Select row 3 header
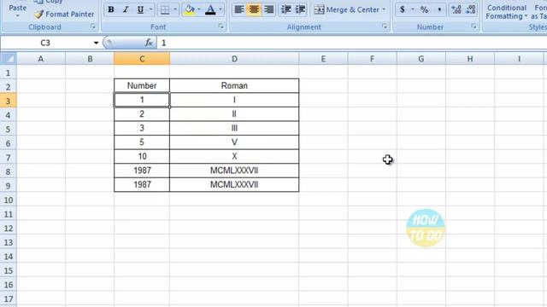 point(8,101)
